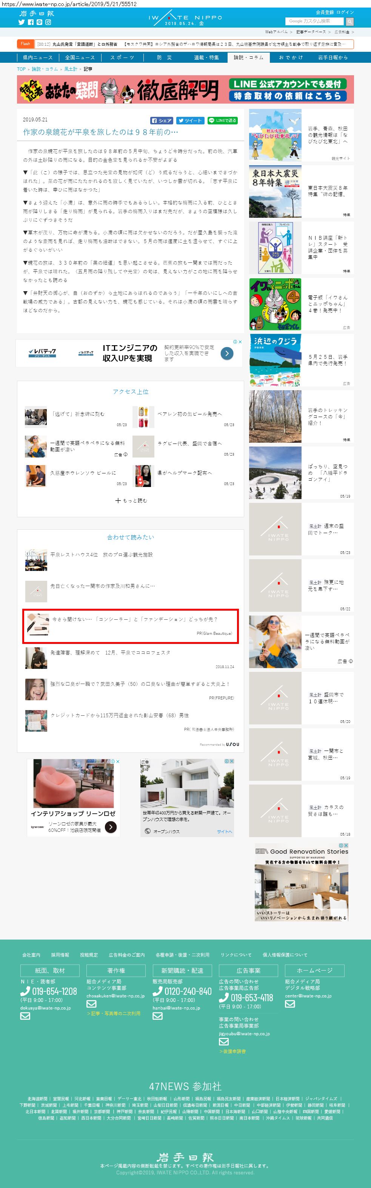This screenshot has height=1188, width=371.
Task: Click the 会員登録 link
Action: coord(325,12)
